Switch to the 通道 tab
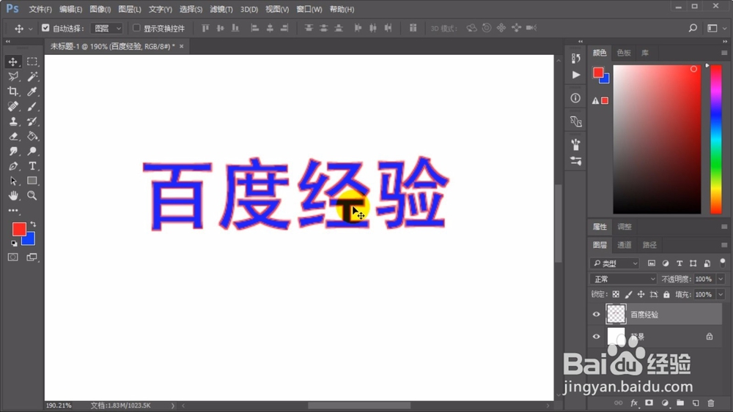The height and width of the screenshot is (412, 733). pyautogui.click(x=624, y=245)
